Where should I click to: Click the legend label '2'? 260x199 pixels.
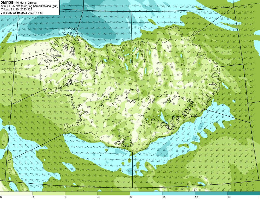33,197
